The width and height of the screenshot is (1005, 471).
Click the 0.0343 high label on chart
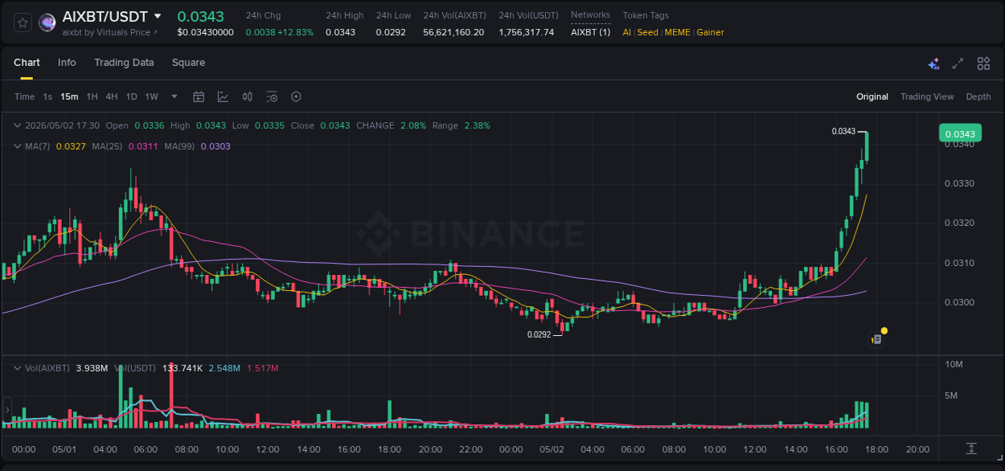[843, 131]
